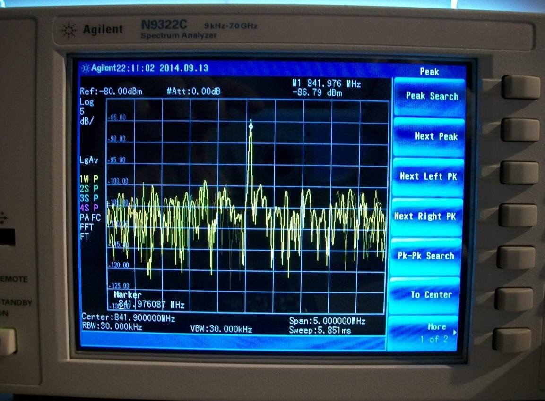The height and width of the screenshot is (401, 545).
Task: Click the N9322C model label on bezel
Action: coord(164,25)
